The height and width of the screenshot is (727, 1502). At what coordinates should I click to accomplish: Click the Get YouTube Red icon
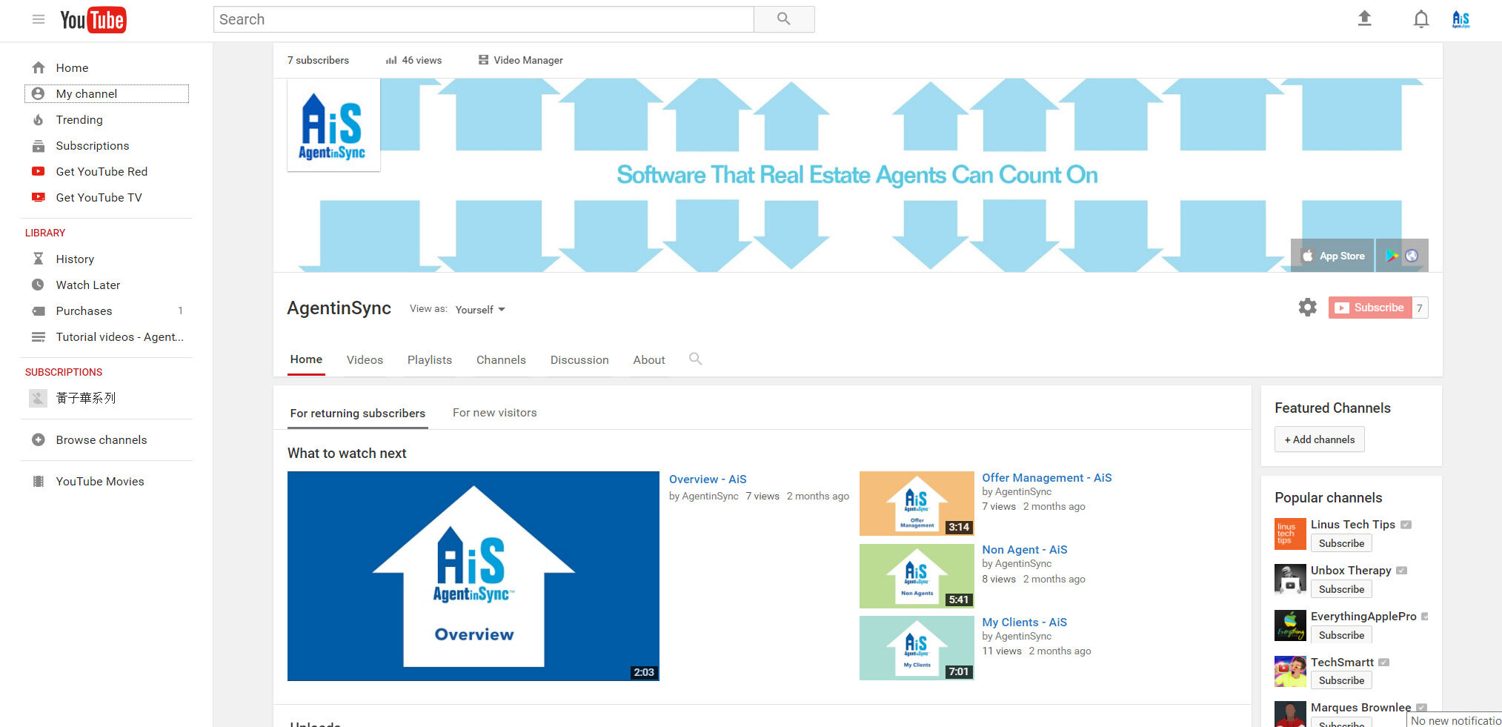click(39, 171)
